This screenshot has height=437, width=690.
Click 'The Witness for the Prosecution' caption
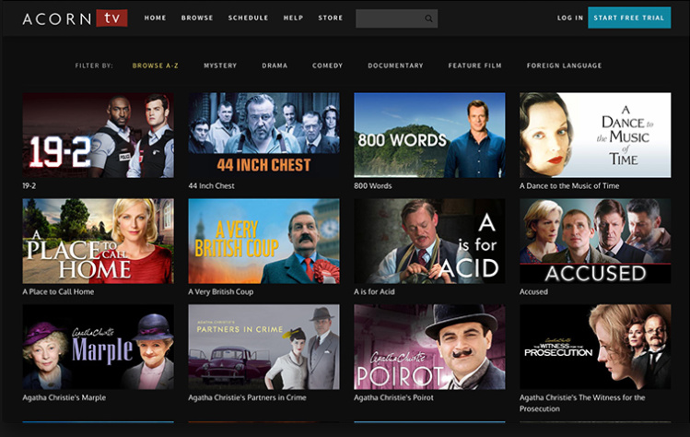coord(582,403)
